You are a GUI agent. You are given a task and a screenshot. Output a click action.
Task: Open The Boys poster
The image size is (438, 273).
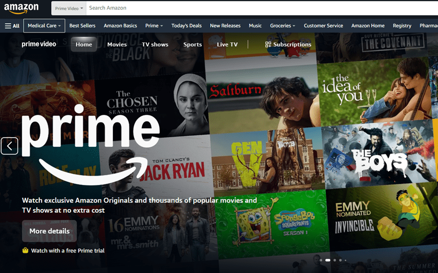pyautogui.click(x=379, y=154)
